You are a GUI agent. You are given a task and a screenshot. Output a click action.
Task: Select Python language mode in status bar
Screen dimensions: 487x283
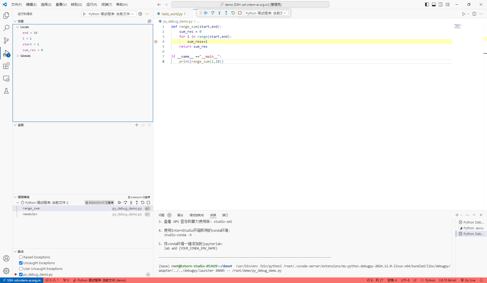point(430,280)
